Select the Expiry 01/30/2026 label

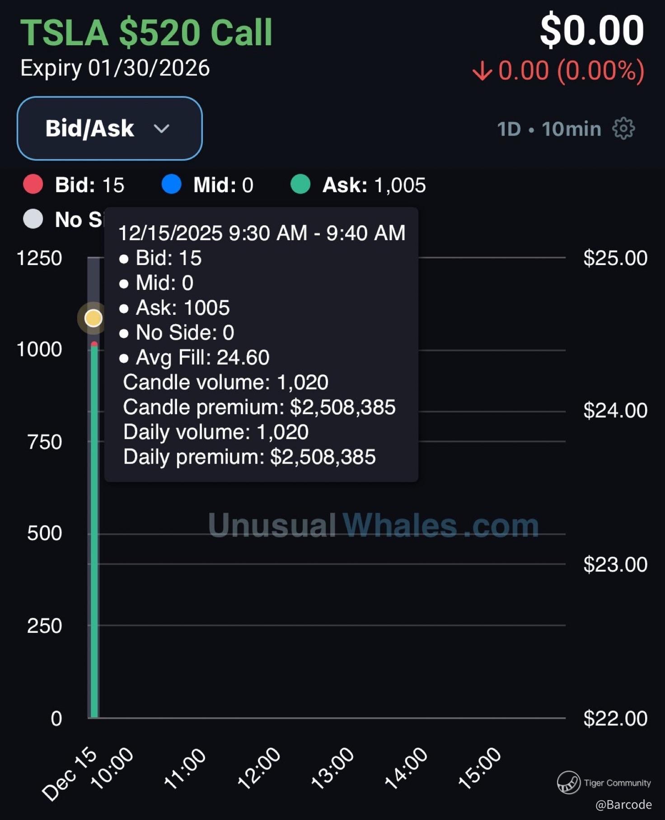tap(115, 68)
